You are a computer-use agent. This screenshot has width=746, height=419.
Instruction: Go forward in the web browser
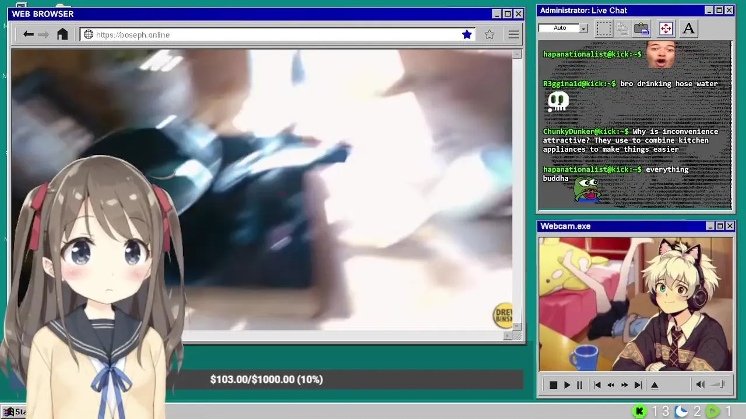[44, 34]
